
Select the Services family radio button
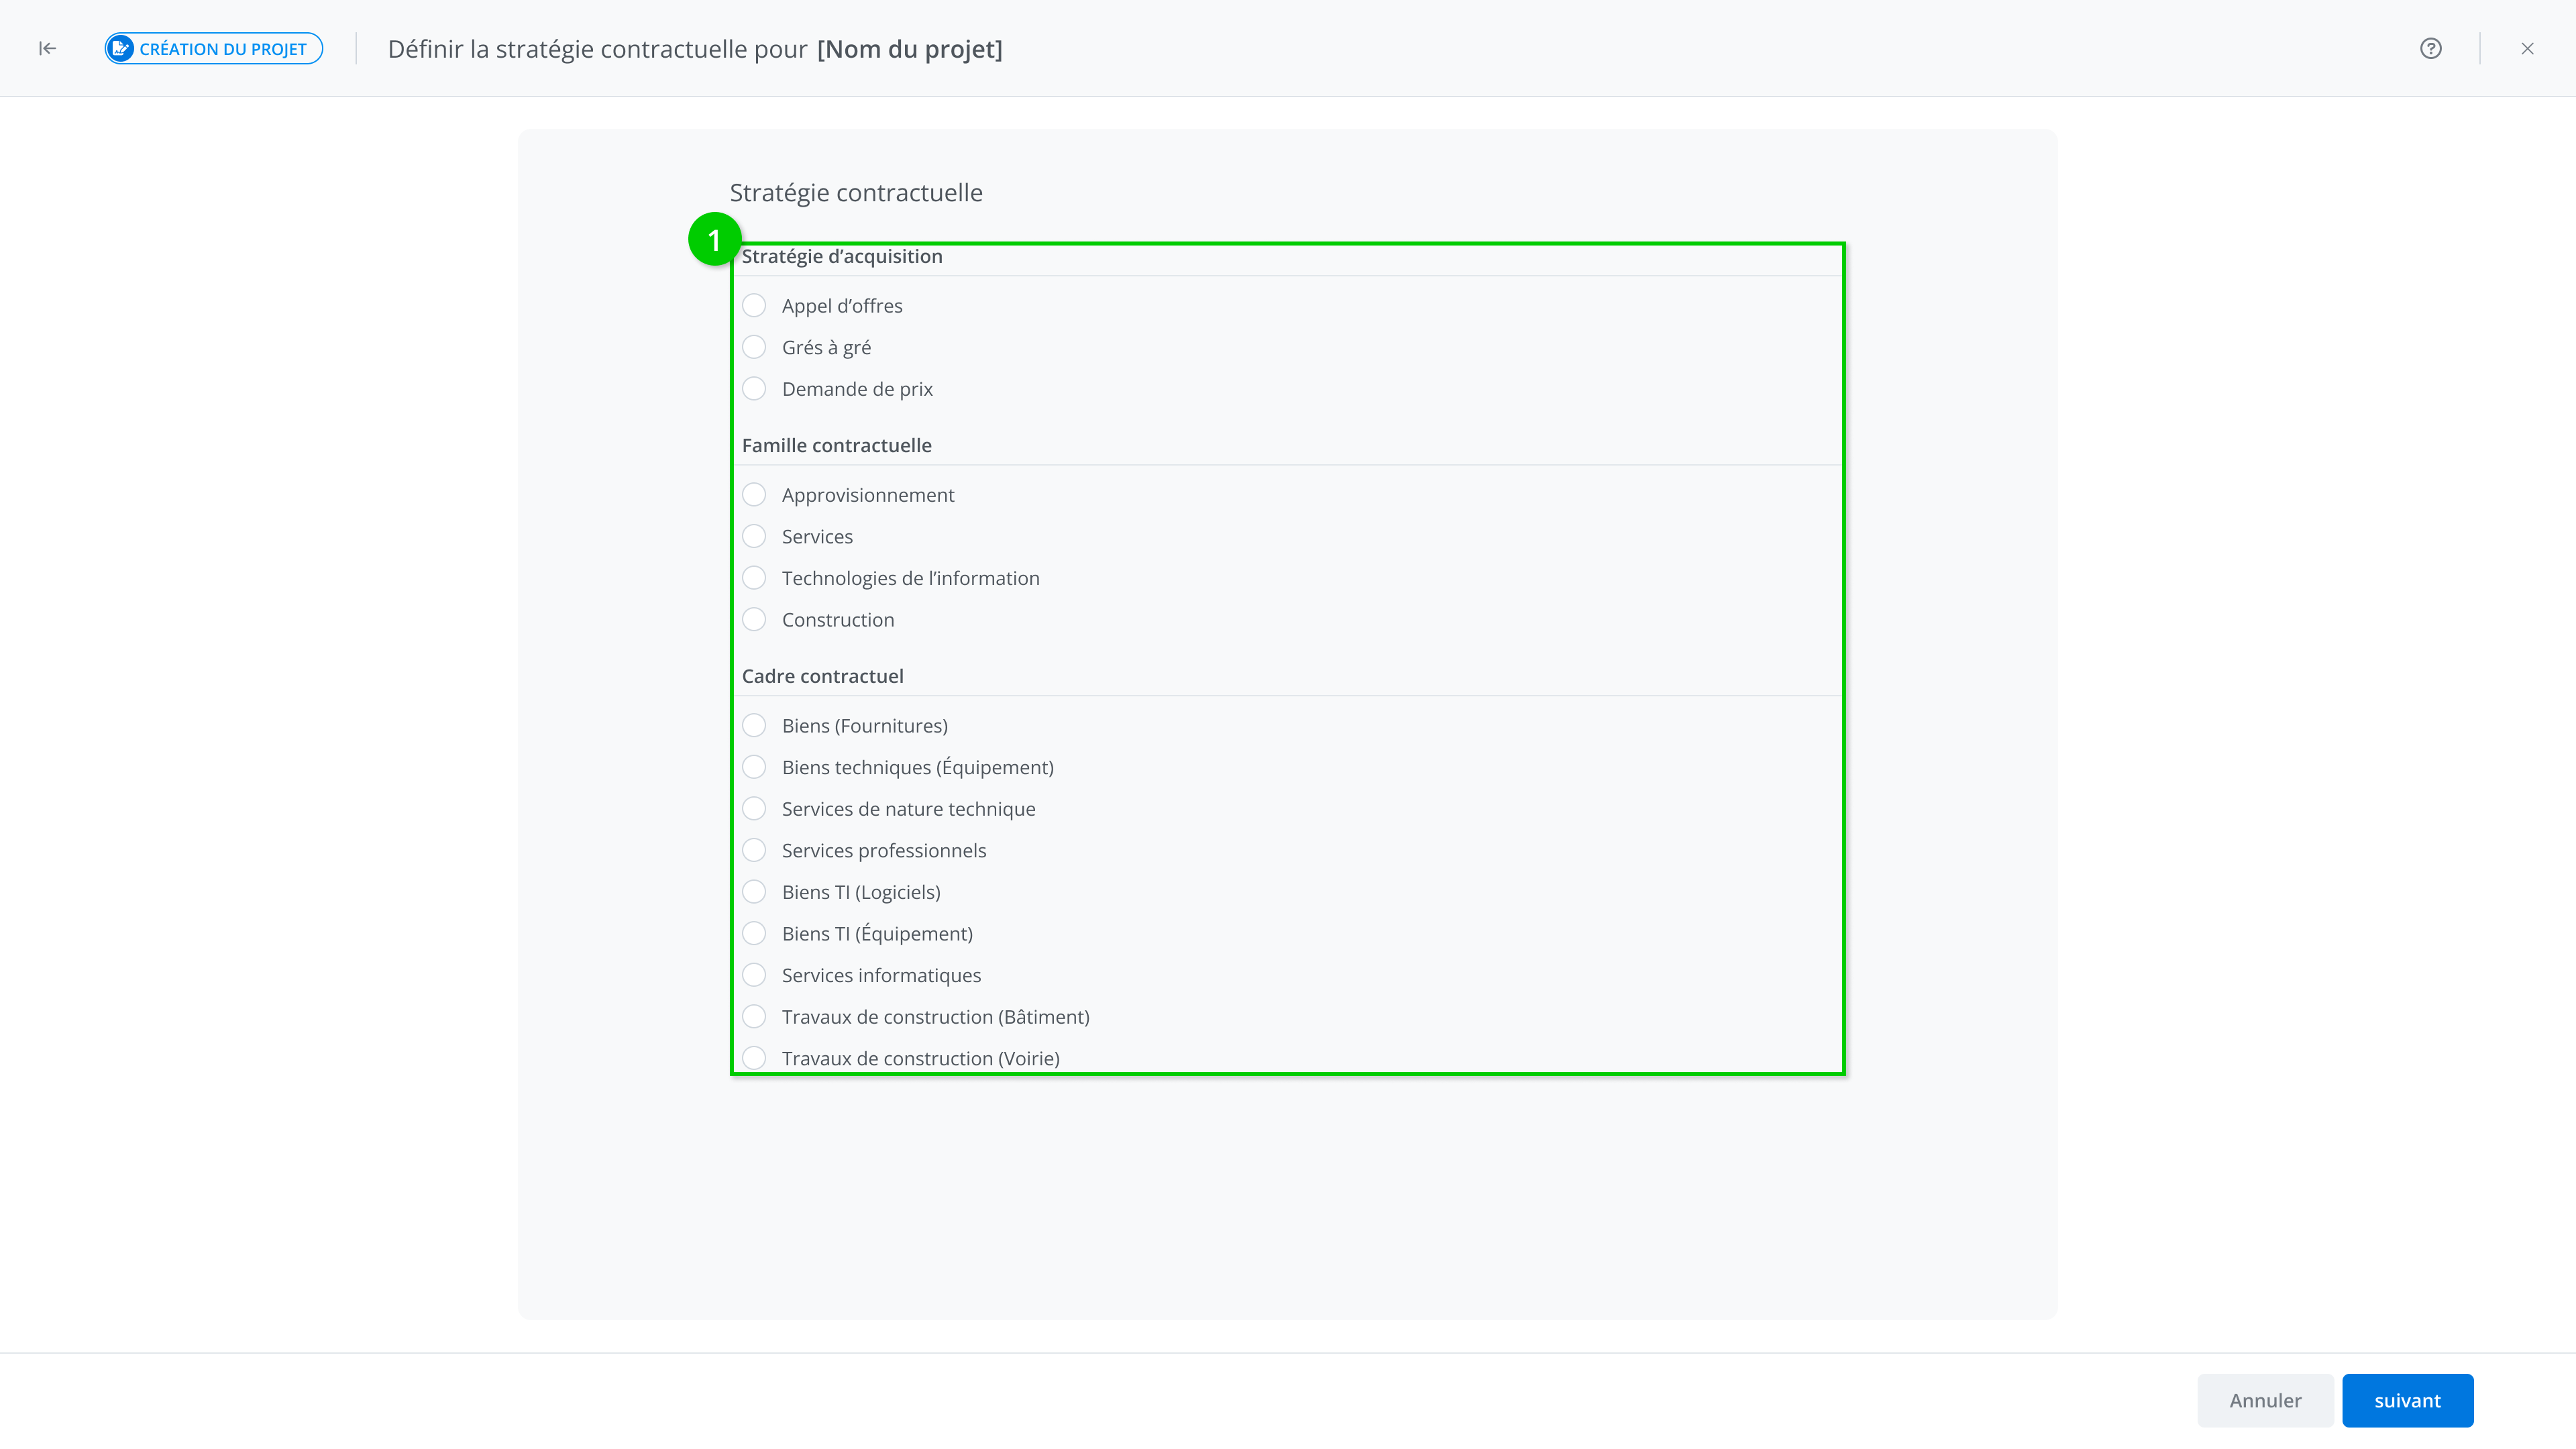click(x=754, y=536)
